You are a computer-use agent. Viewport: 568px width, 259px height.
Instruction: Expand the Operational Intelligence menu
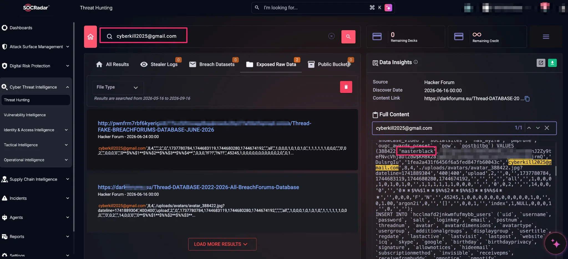coord(35,160)
